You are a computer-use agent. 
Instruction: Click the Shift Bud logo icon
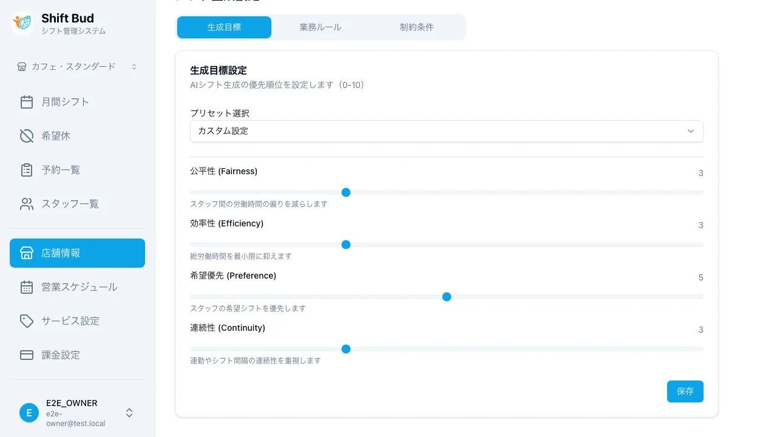click(21, 23)
